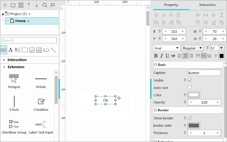Select the image widget tool
This screenshot has width=227, height=142.
(x=39, y=50)
